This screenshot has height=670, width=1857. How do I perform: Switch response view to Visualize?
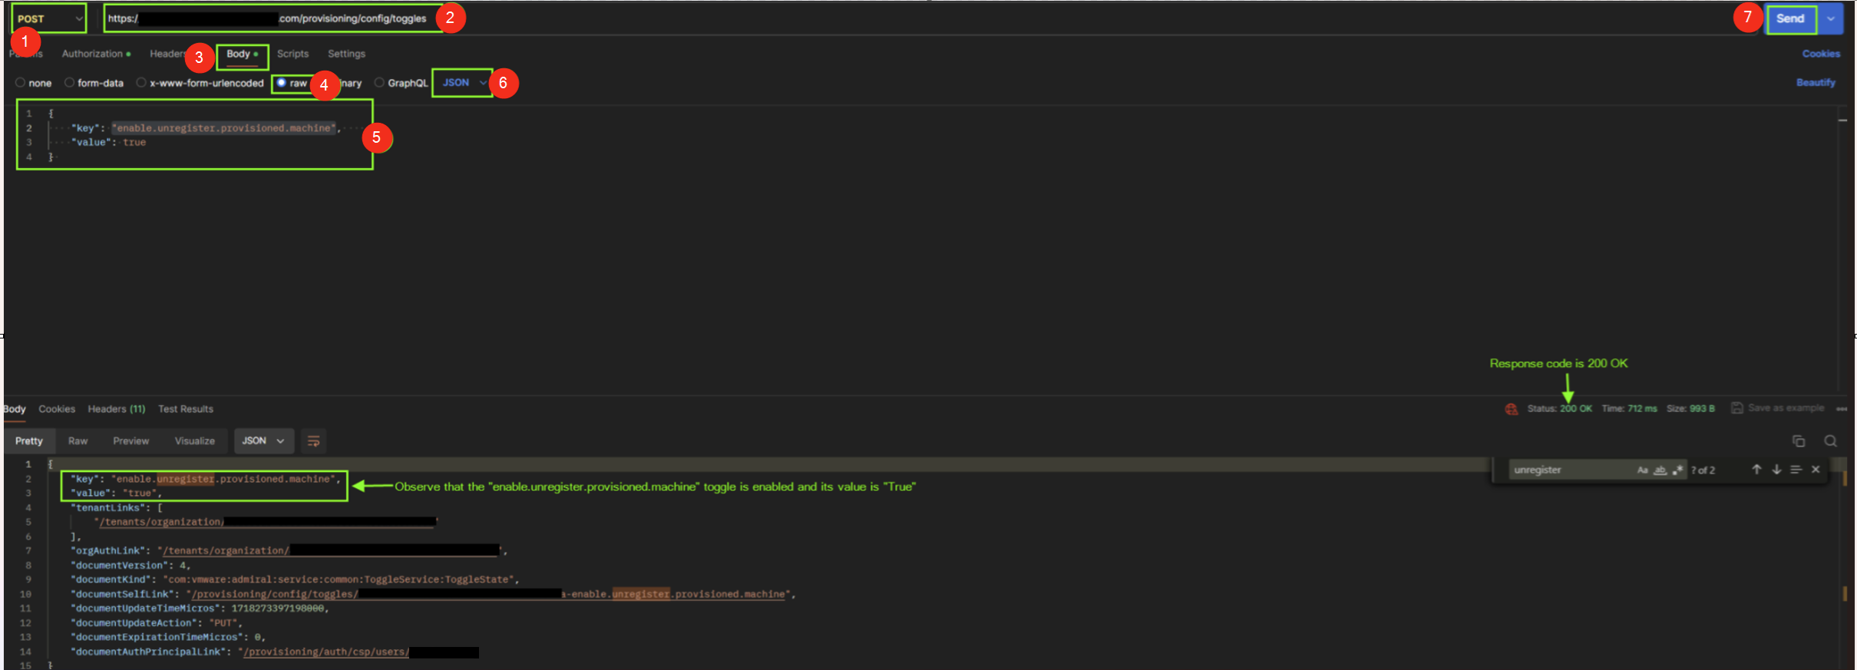[x=195, y=441]
